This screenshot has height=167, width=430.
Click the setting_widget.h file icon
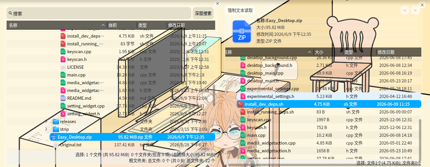[x=63, y=114]
